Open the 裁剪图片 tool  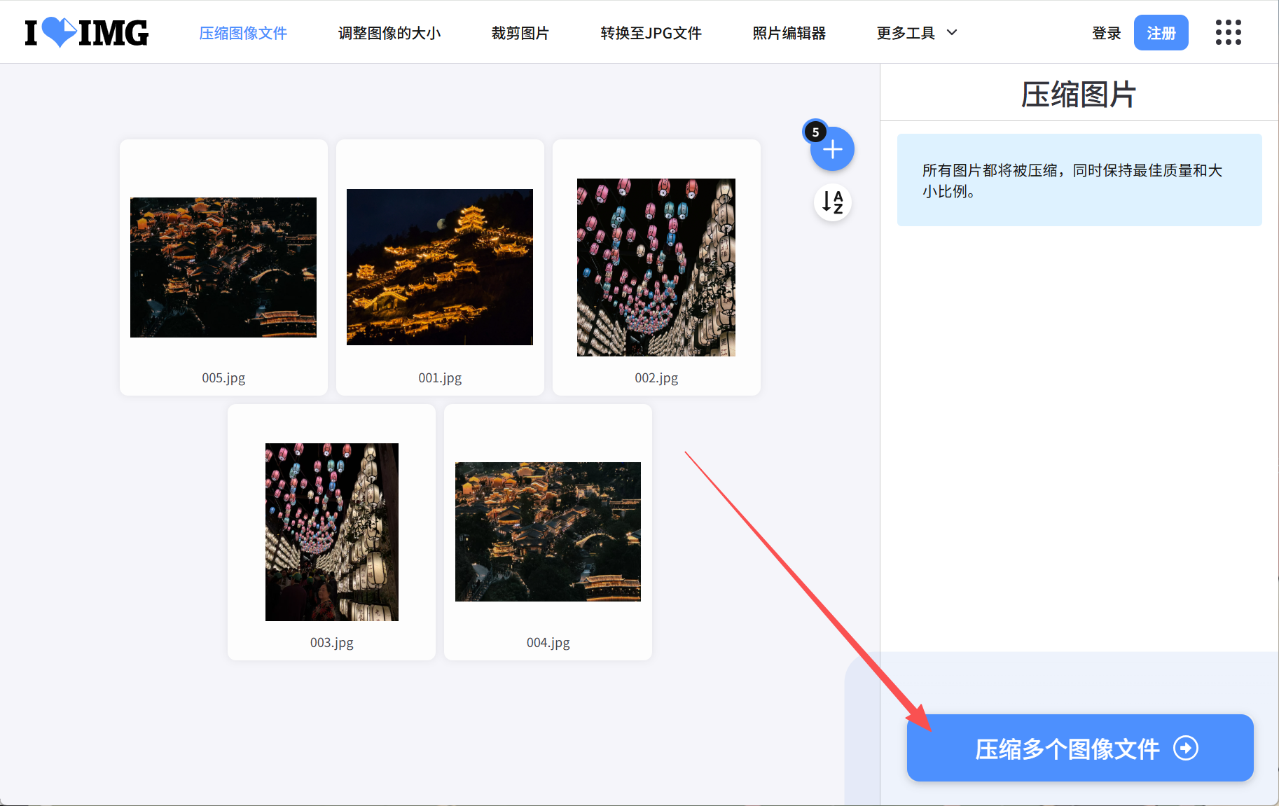tap(520, 32)
